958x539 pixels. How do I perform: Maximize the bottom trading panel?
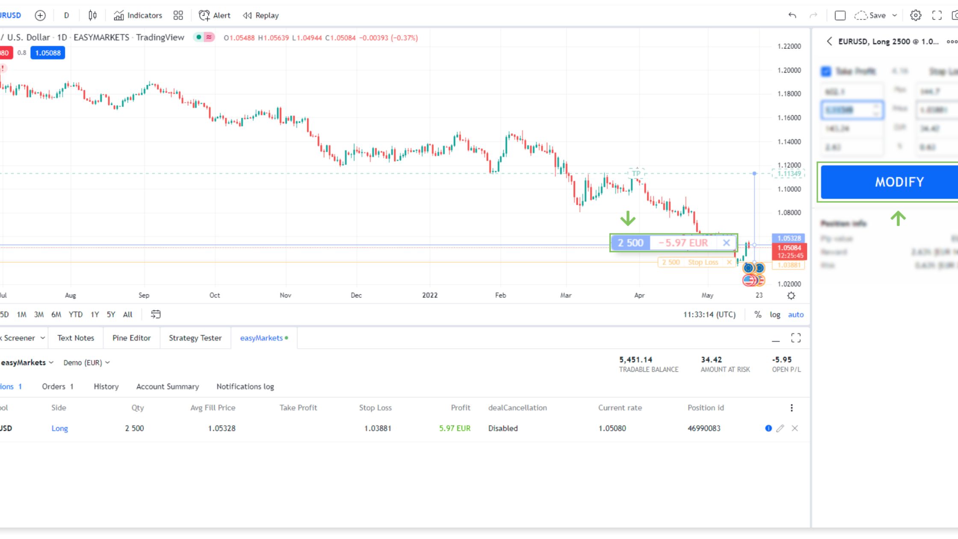pos(796,338)
